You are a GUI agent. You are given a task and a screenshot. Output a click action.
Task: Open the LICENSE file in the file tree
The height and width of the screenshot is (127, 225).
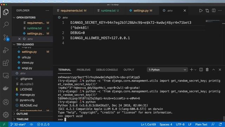[26, 89]
